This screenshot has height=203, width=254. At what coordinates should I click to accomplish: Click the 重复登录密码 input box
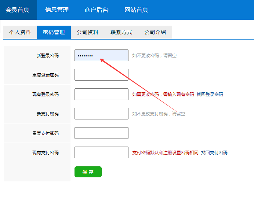[x=101, y=75]
